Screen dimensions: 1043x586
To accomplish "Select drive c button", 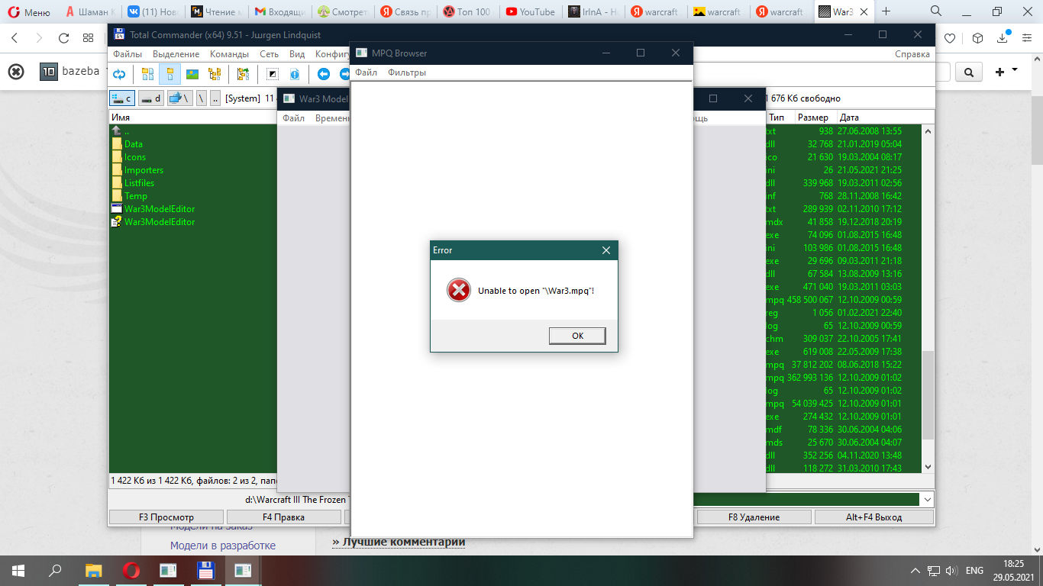I will [x=122, y=98].
